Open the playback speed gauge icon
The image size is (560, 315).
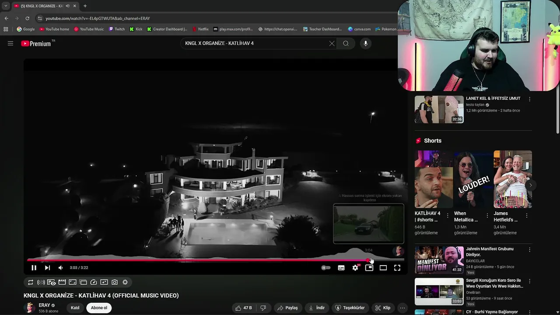click(x=94, y=282)
